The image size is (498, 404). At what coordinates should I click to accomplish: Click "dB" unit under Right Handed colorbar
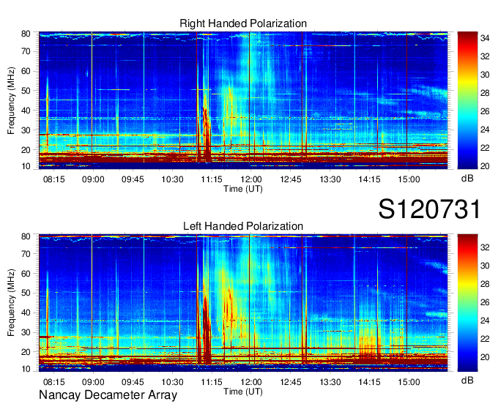coord(467,179)
